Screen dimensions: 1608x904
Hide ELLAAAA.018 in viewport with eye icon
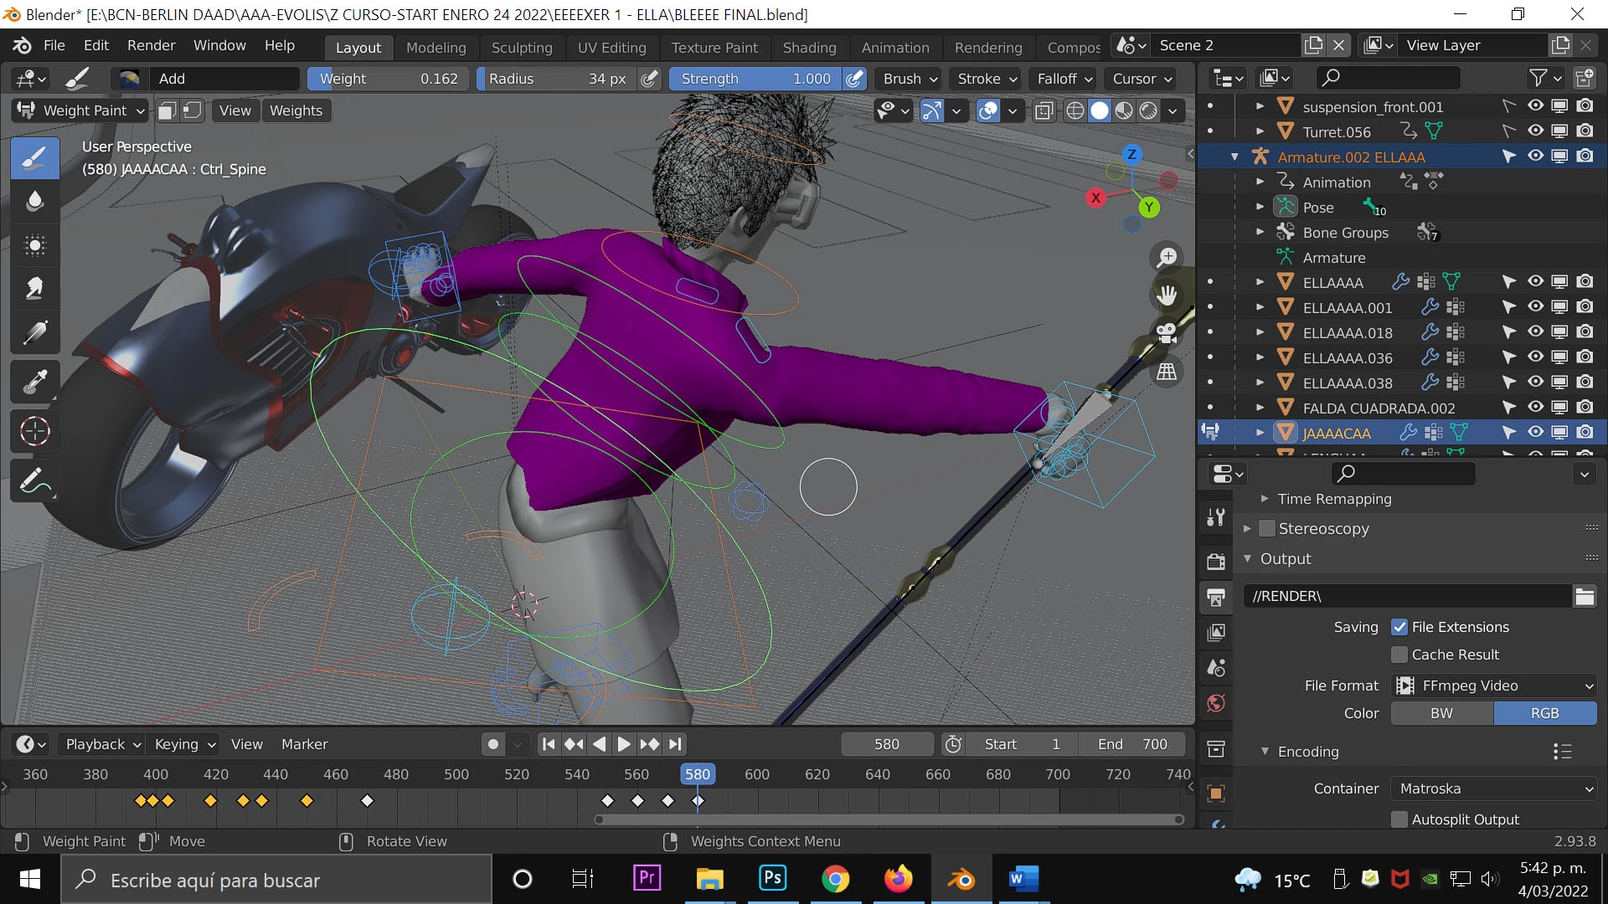[x=1534, y=332]
